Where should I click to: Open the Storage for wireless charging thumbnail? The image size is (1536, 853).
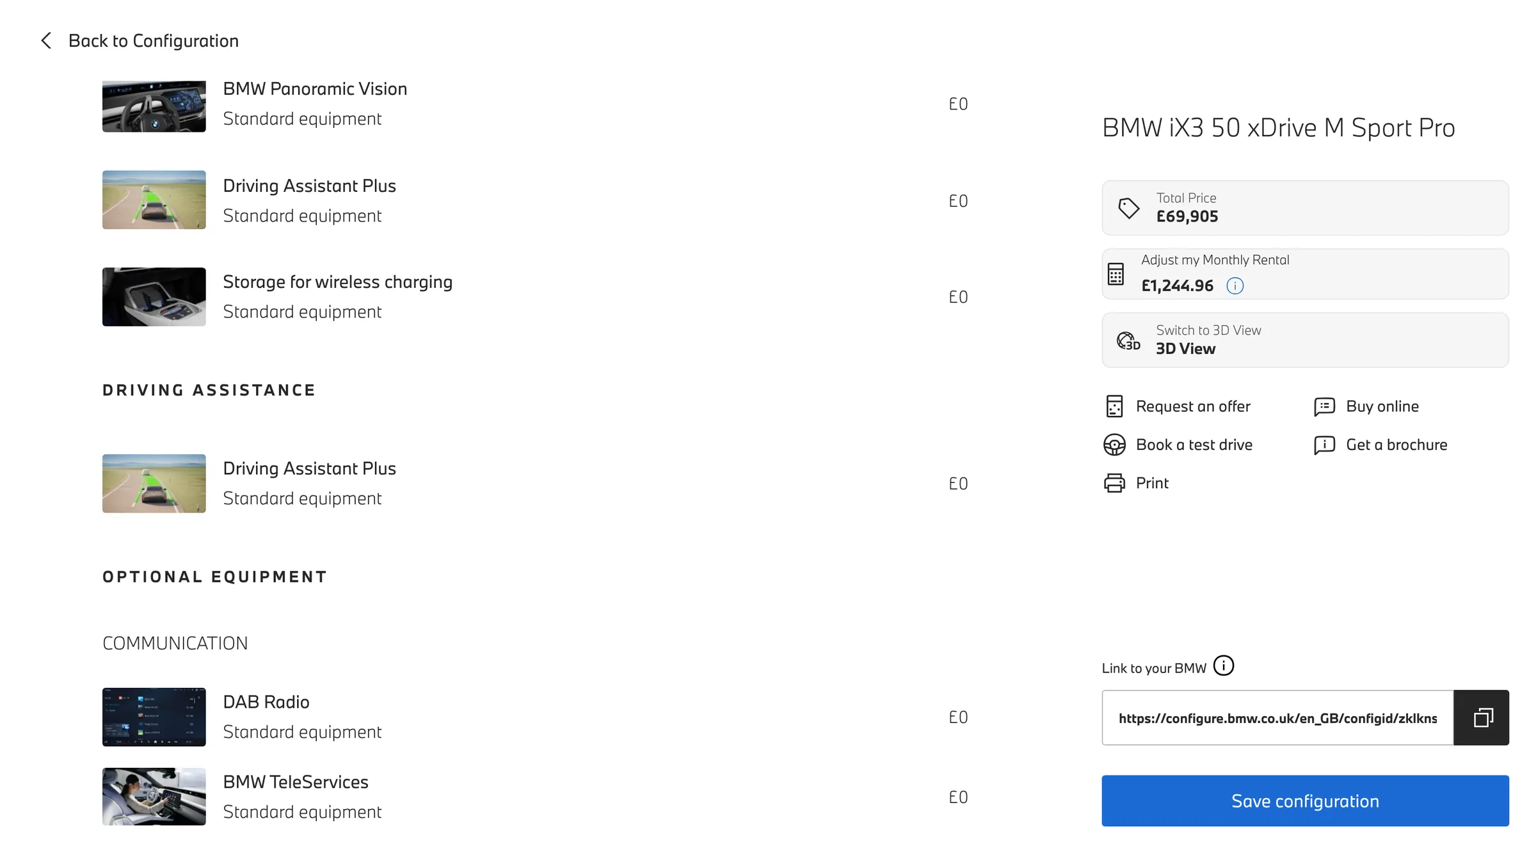(x=154, y=297)
